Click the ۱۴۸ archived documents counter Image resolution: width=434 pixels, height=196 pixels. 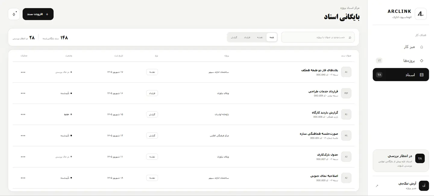[x=55, y=38]
